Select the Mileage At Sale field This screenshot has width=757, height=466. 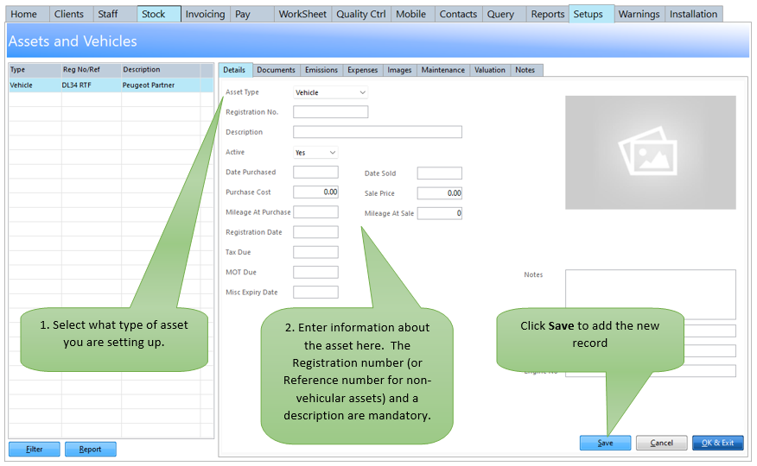click(x=440, y=213)
